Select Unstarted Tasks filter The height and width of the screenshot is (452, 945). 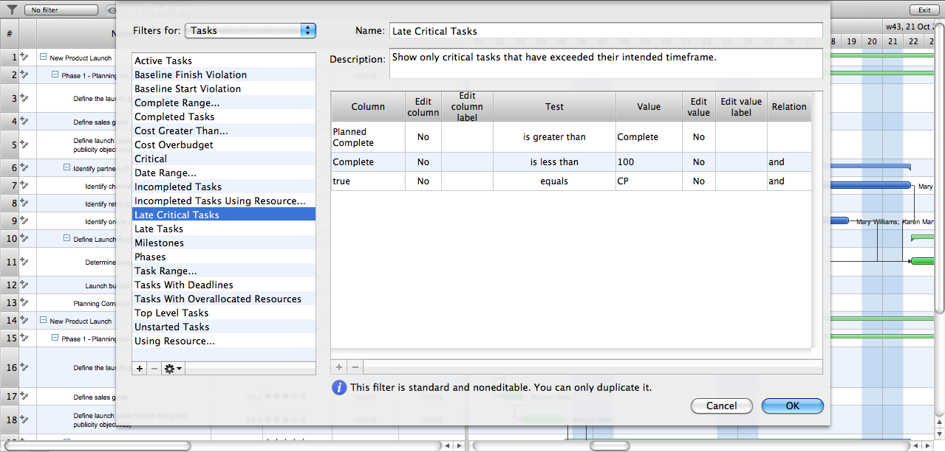pyautogui.click(x=224, y=327)
